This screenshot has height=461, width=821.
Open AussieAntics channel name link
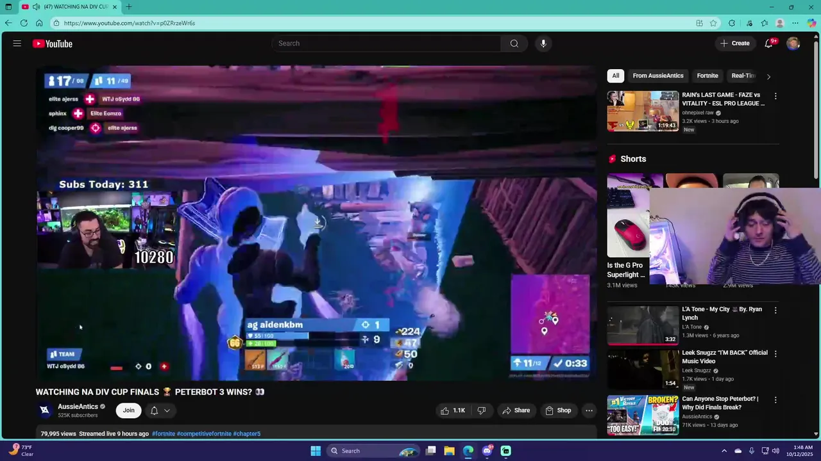point(78,407)
